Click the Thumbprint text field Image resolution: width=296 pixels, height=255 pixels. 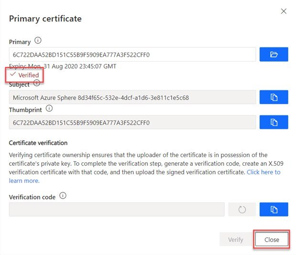132,122
